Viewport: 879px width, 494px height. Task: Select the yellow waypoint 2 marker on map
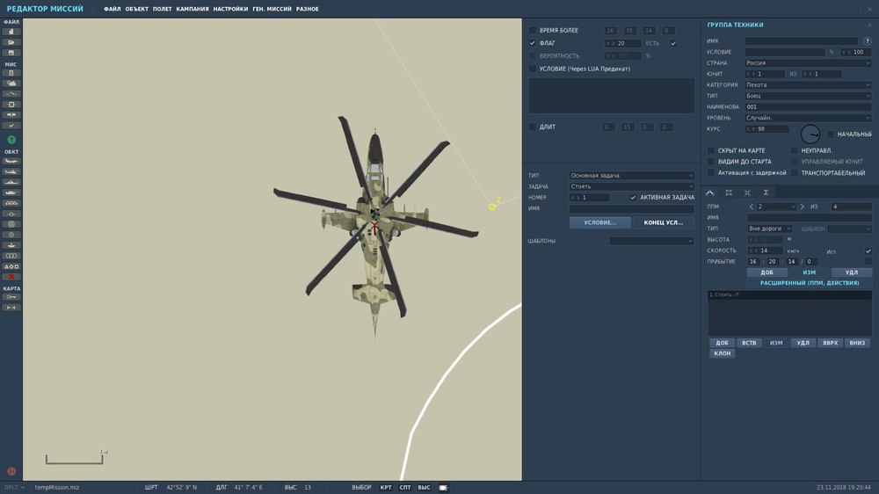[x=492, y=207]
